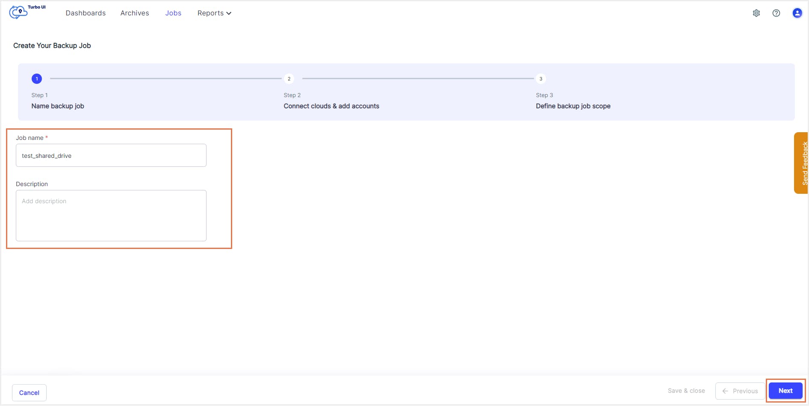This screenshot has width=809, height=406.
Task: Click the back arrow inside Previous button
Action: click(724, 391)
